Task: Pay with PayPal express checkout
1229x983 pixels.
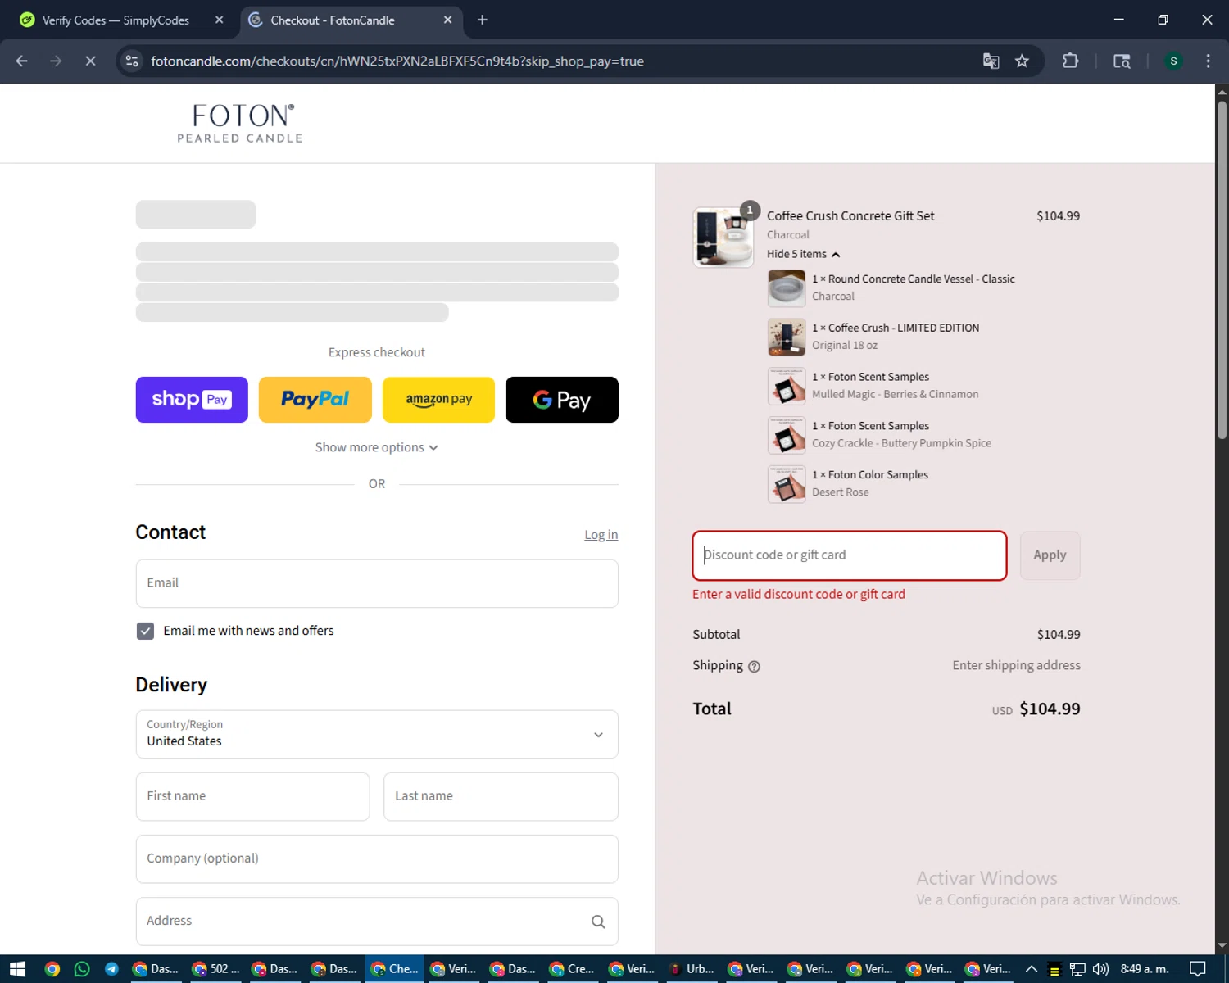Action: [315, 400]
